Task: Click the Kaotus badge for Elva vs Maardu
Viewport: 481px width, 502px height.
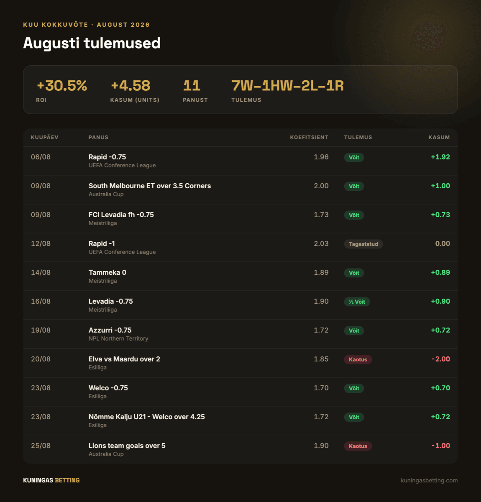Action: [x=358, y=359]
